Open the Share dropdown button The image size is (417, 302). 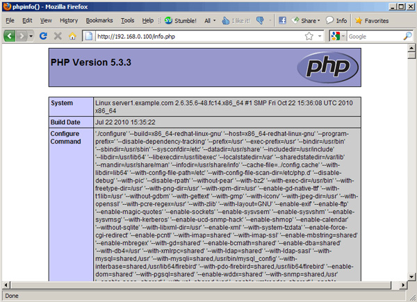pyautogui.click(x=306, y=20)
